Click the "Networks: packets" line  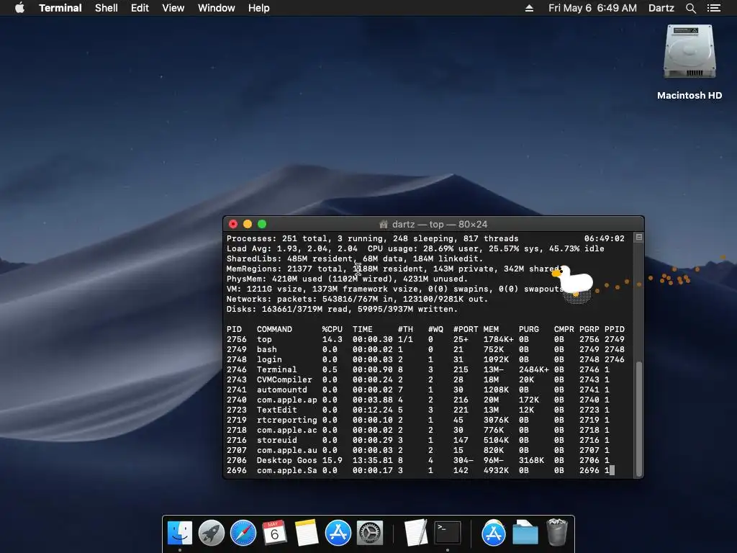357,299
